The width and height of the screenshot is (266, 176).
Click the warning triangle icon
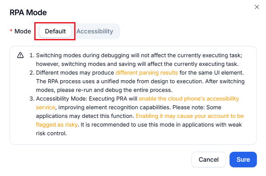tap(20, 55)
